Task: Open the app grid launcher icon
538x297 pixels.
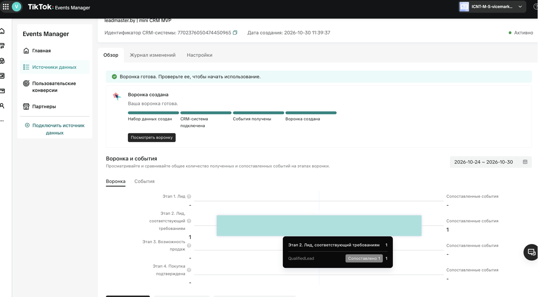Action: [x=6, y=7]
